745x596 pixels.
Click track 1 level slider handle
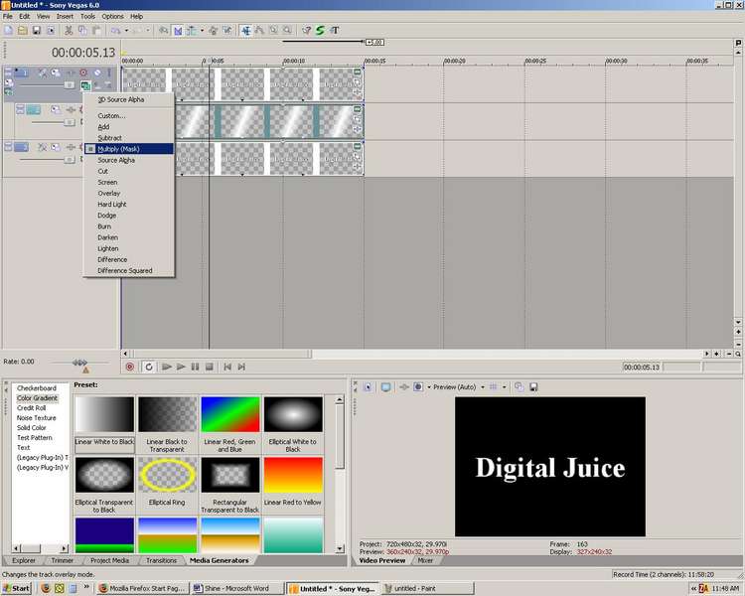pos(70,84)
